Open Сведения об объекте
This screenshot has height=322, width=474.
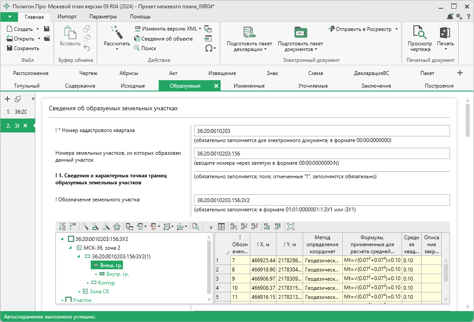(x=164, y=39)
